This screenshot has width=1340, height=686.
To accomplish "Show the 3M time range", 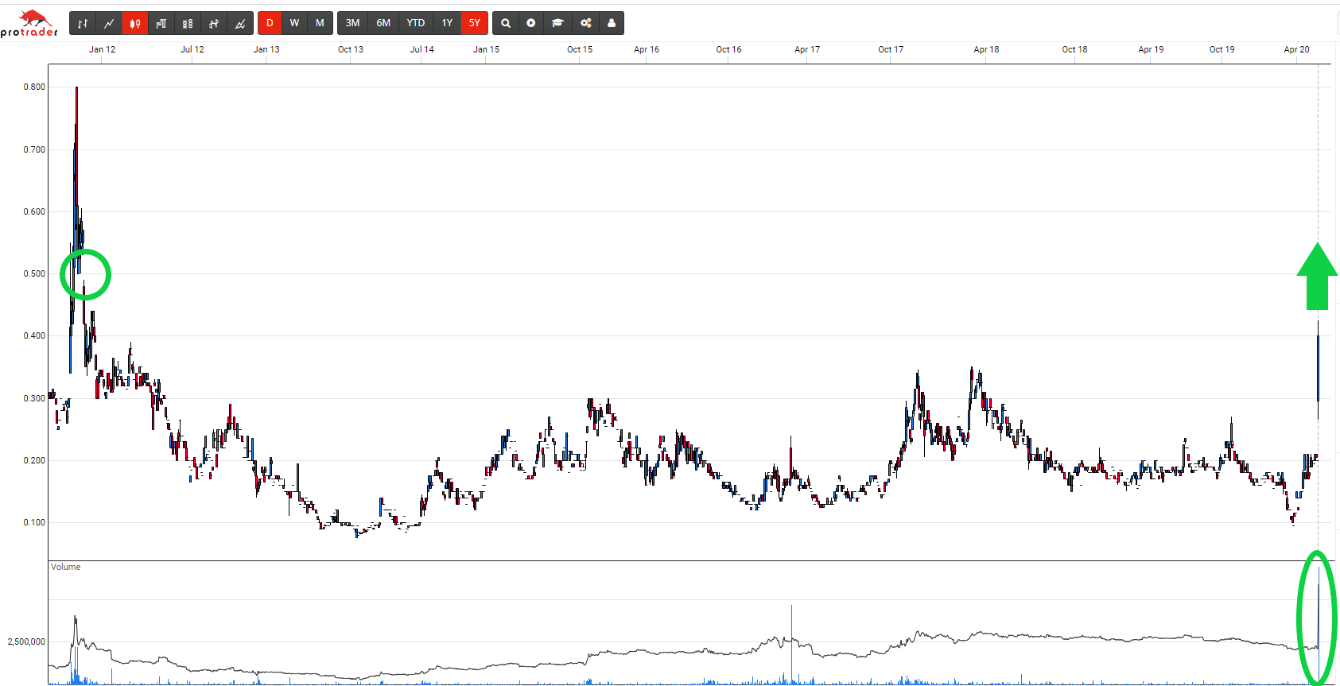I will 352,23.
